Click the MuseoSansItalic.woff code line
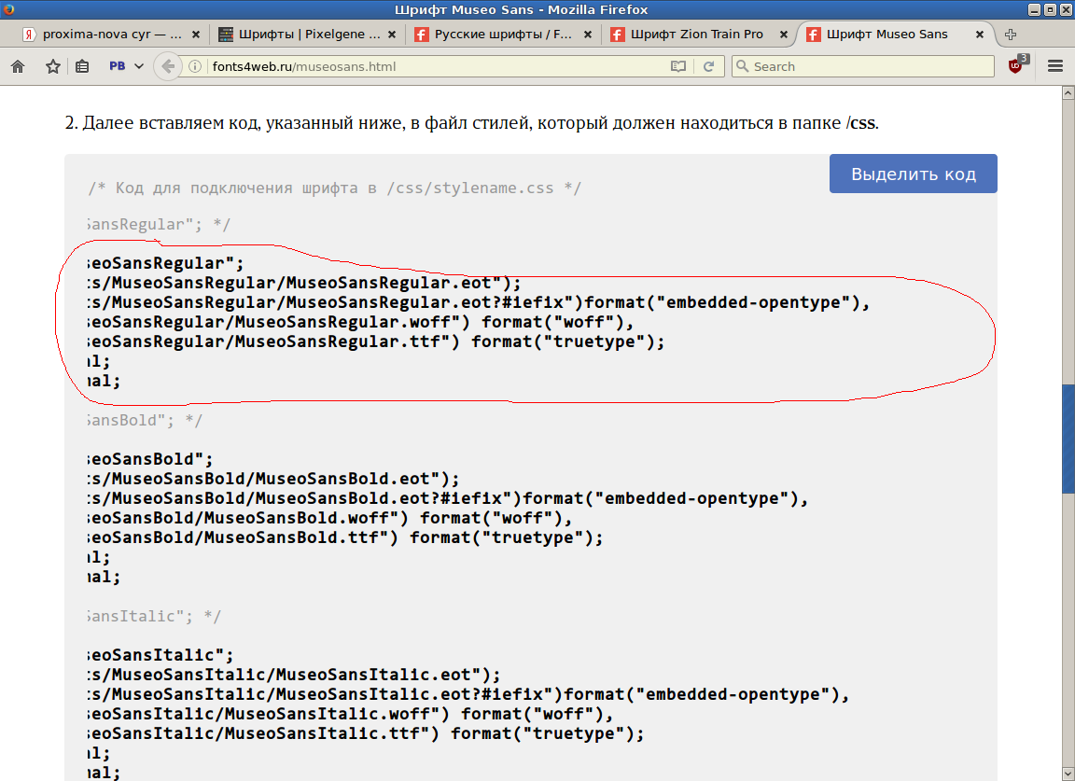Screen dimensions: 1075x781 click(x=350, y=714)
